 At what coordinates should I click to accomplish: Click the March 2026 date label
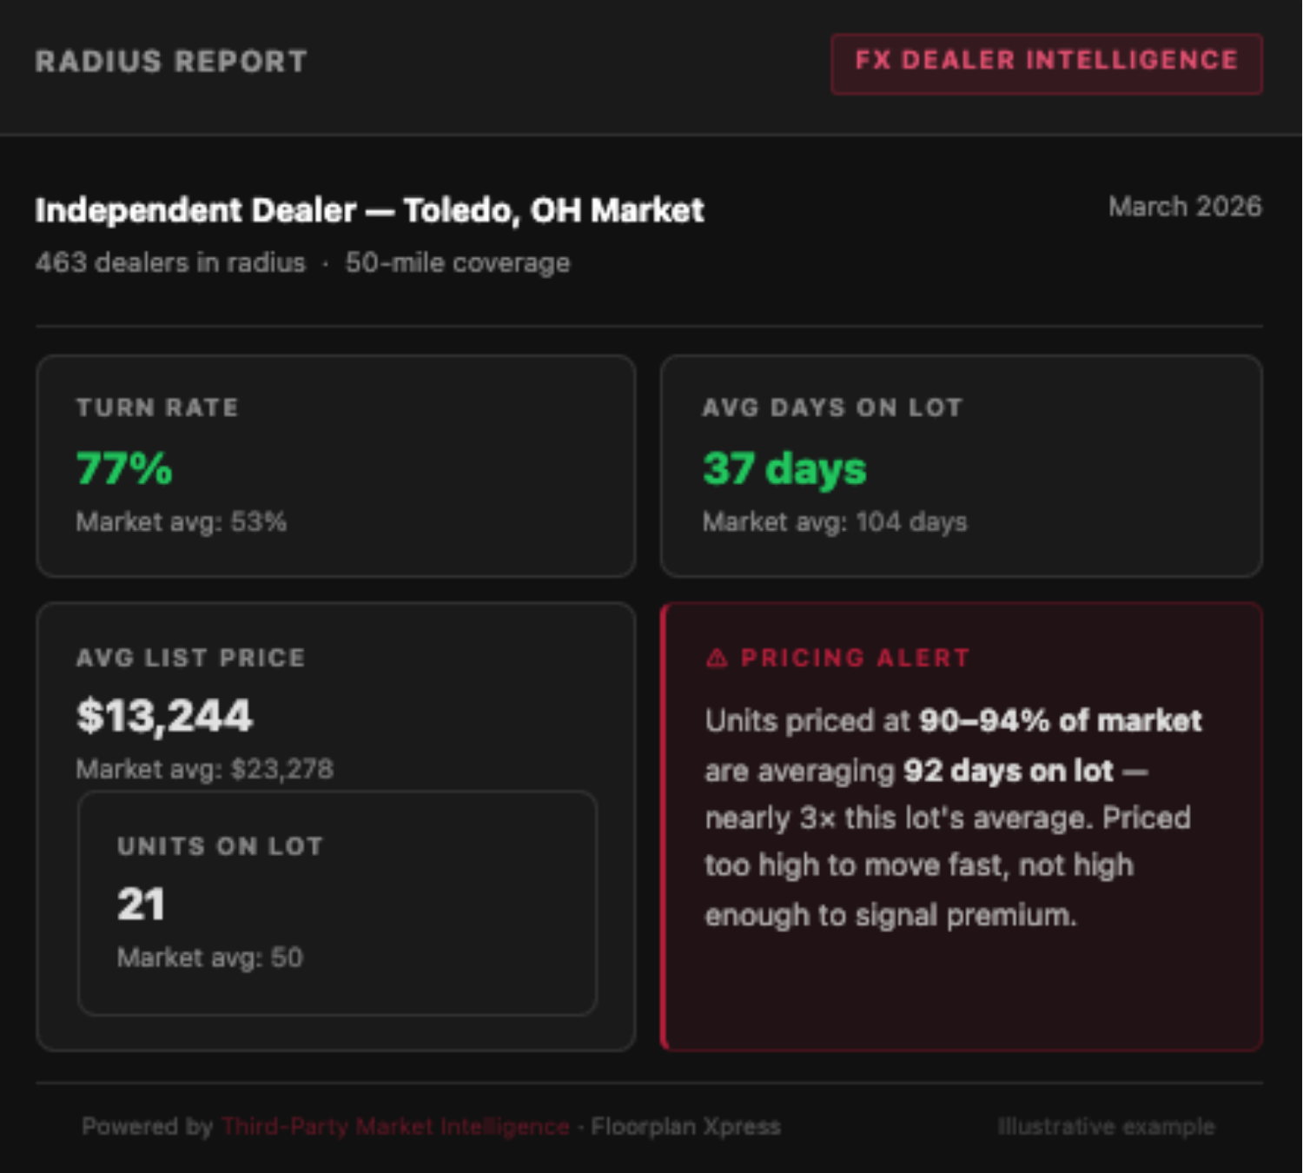[1185, 207]
